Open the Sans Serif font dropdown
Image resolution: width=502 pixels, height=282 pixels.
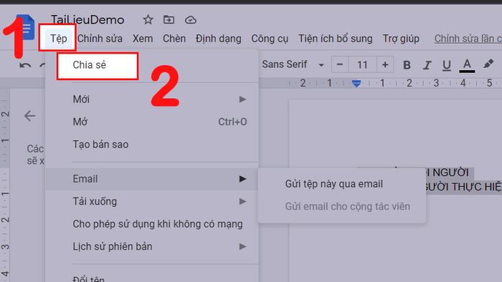click(x=293, y=64)
